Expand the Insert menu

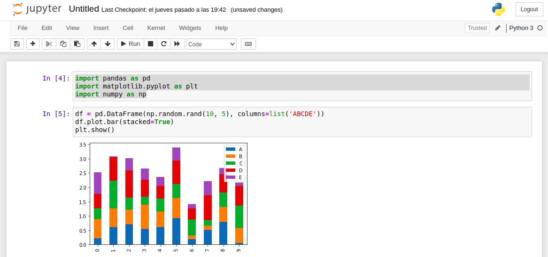tap(101, 28)
